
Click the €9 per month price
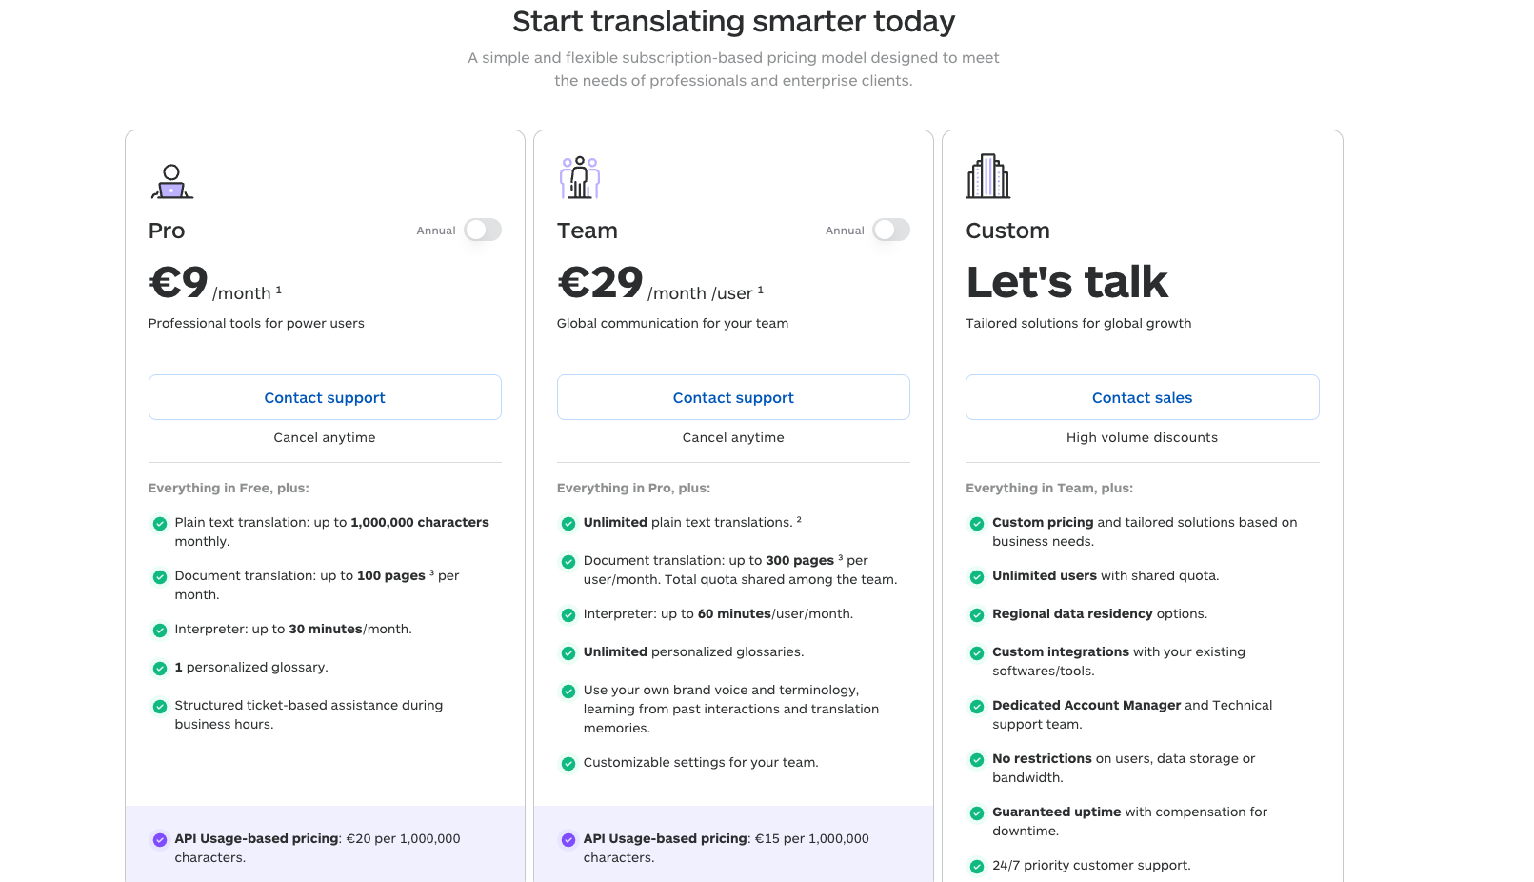pyautogui.click(x=179, y=283)
